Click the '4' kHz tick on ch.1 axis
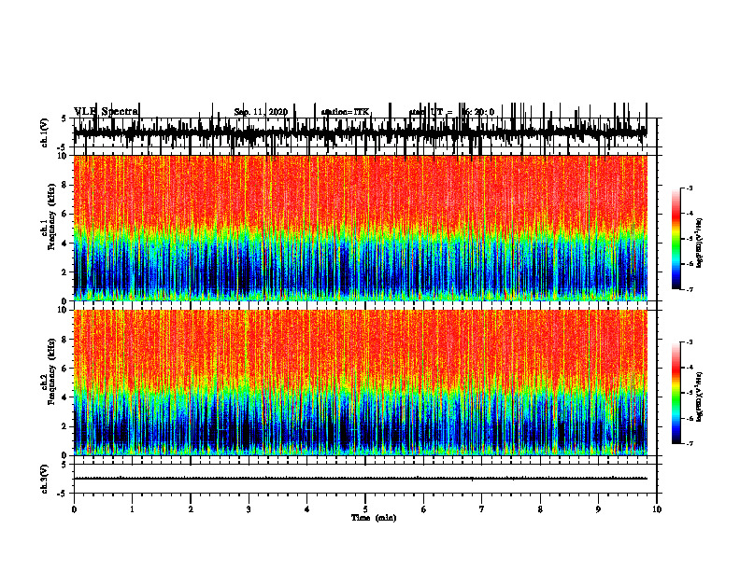Viewport: 740px width, 571px height. pyautogui.click(x=65, y=244)
